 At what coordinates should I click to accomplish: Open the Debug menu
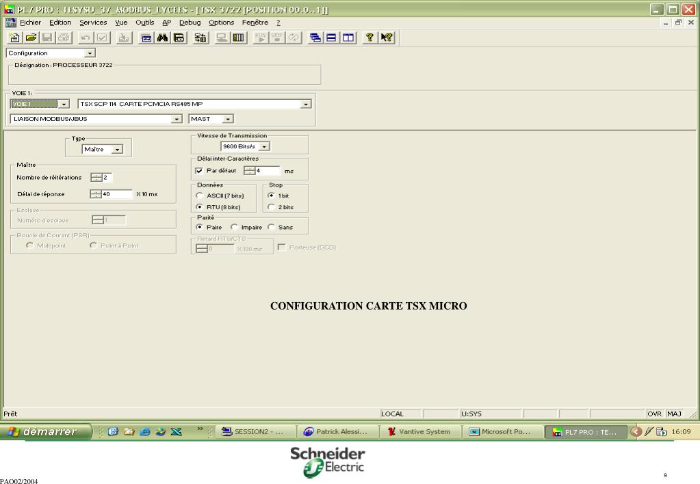point(190,23)
